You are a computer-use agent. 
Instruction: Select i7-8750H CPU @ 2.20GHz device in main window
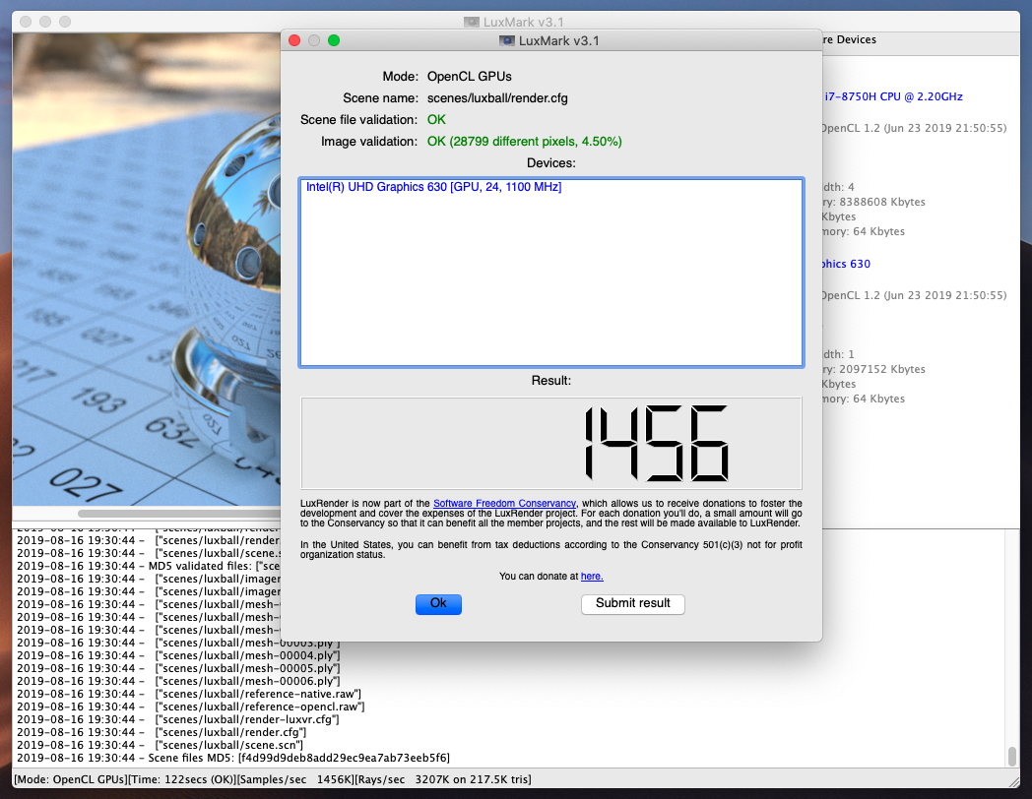pos(893,96)
